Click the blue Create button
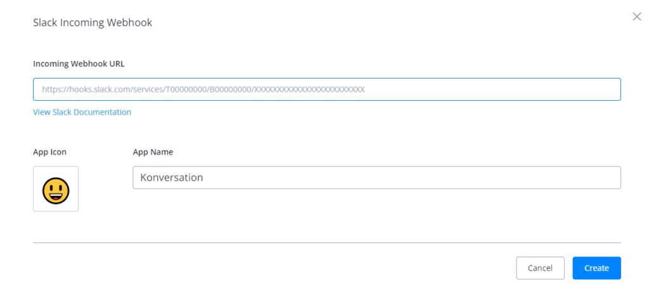The width and height of the screenshot is (649, 292). [596, 268]
